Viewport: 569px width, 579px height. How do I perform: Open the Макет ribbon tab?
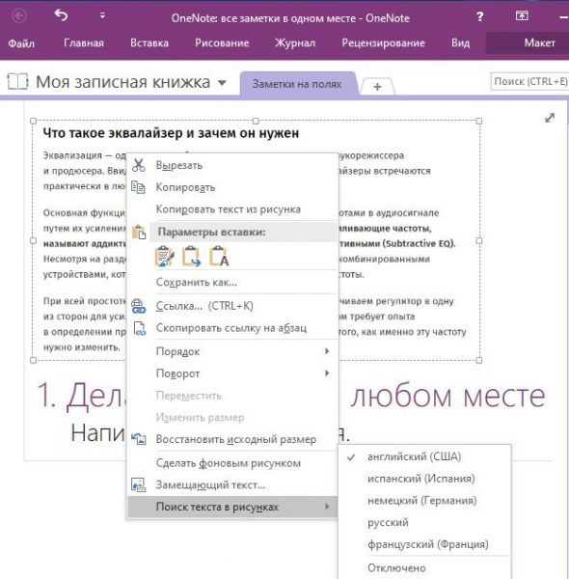[x=539, y=43]
